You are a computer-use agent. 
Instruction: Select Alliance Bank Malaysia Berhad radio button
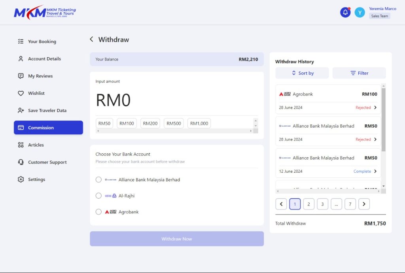pos(99,180)
